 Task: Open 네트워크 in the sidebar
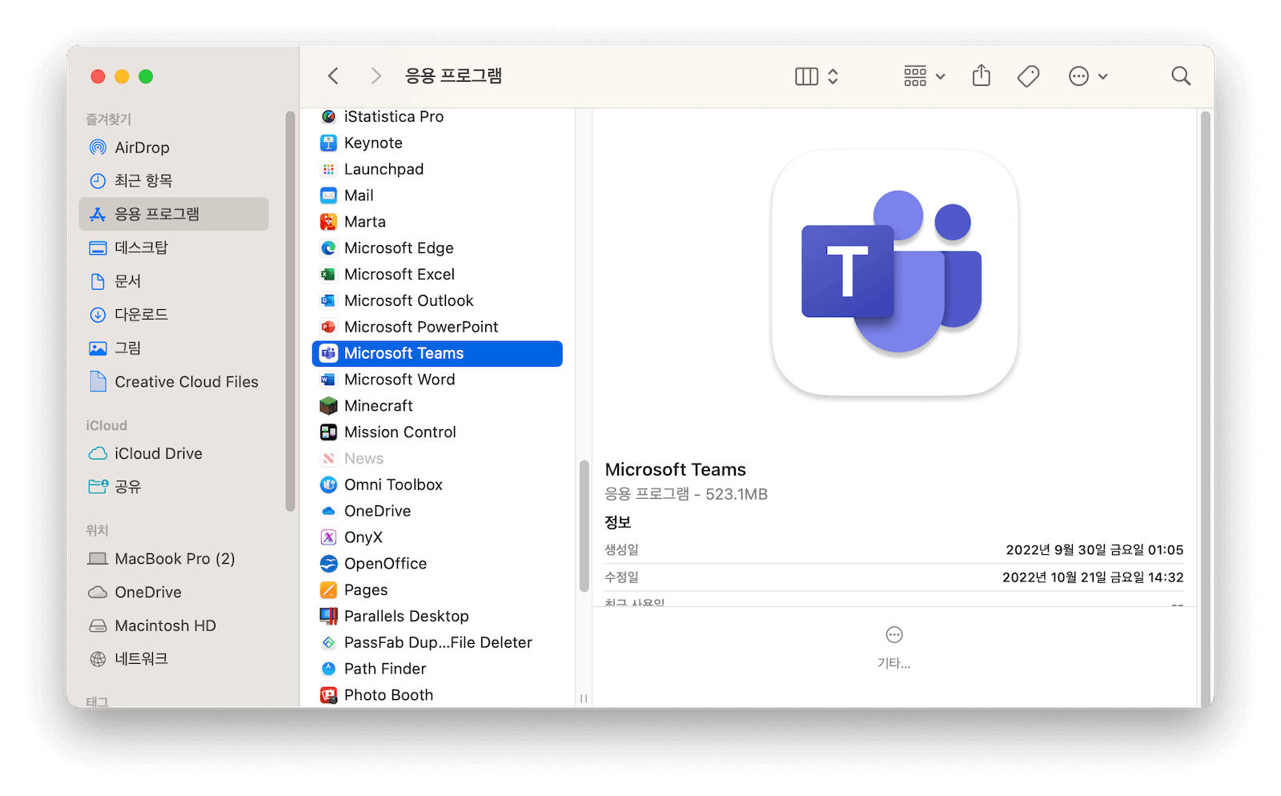tap(174, 659)
